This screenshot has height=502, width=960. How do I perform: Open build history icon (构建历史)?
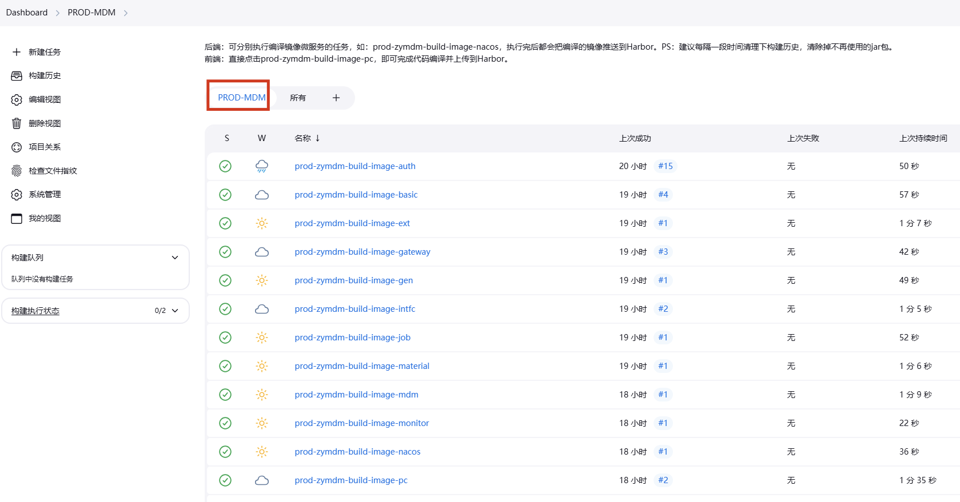[x=17, y=75]
